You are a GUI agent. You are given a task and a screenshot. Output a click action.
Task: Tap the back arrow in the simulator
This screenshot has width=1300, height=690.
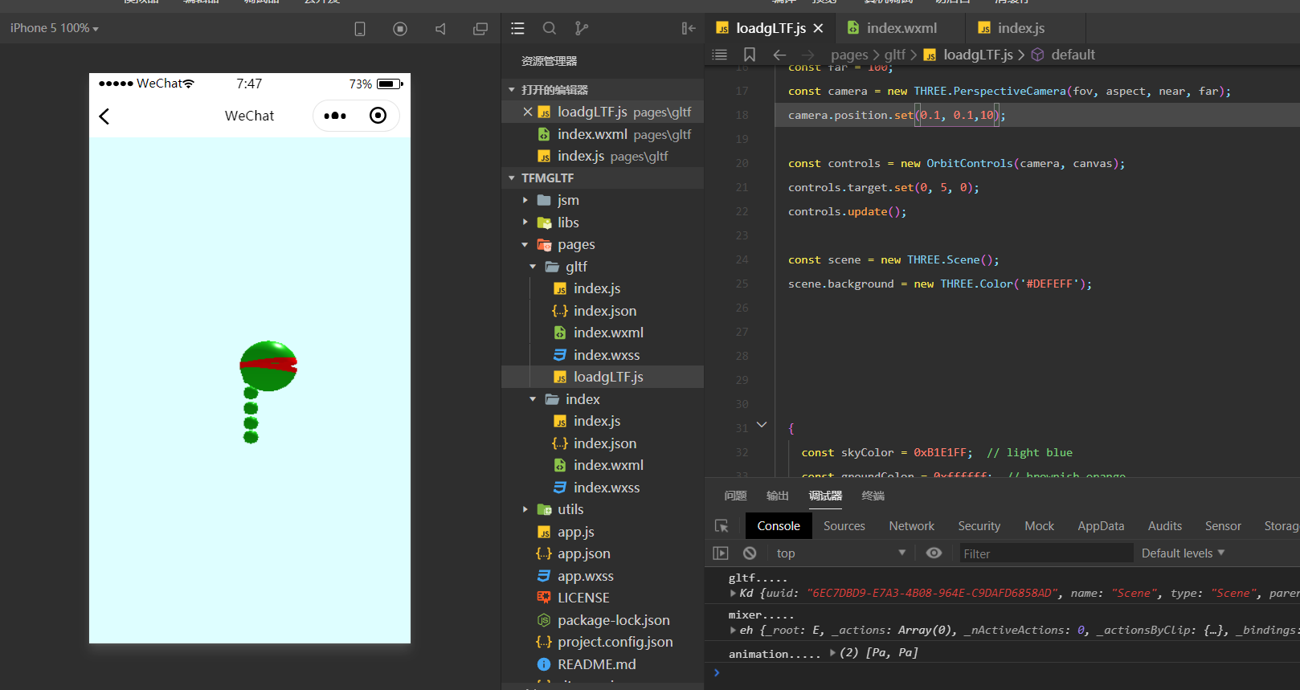pos(104,116)
